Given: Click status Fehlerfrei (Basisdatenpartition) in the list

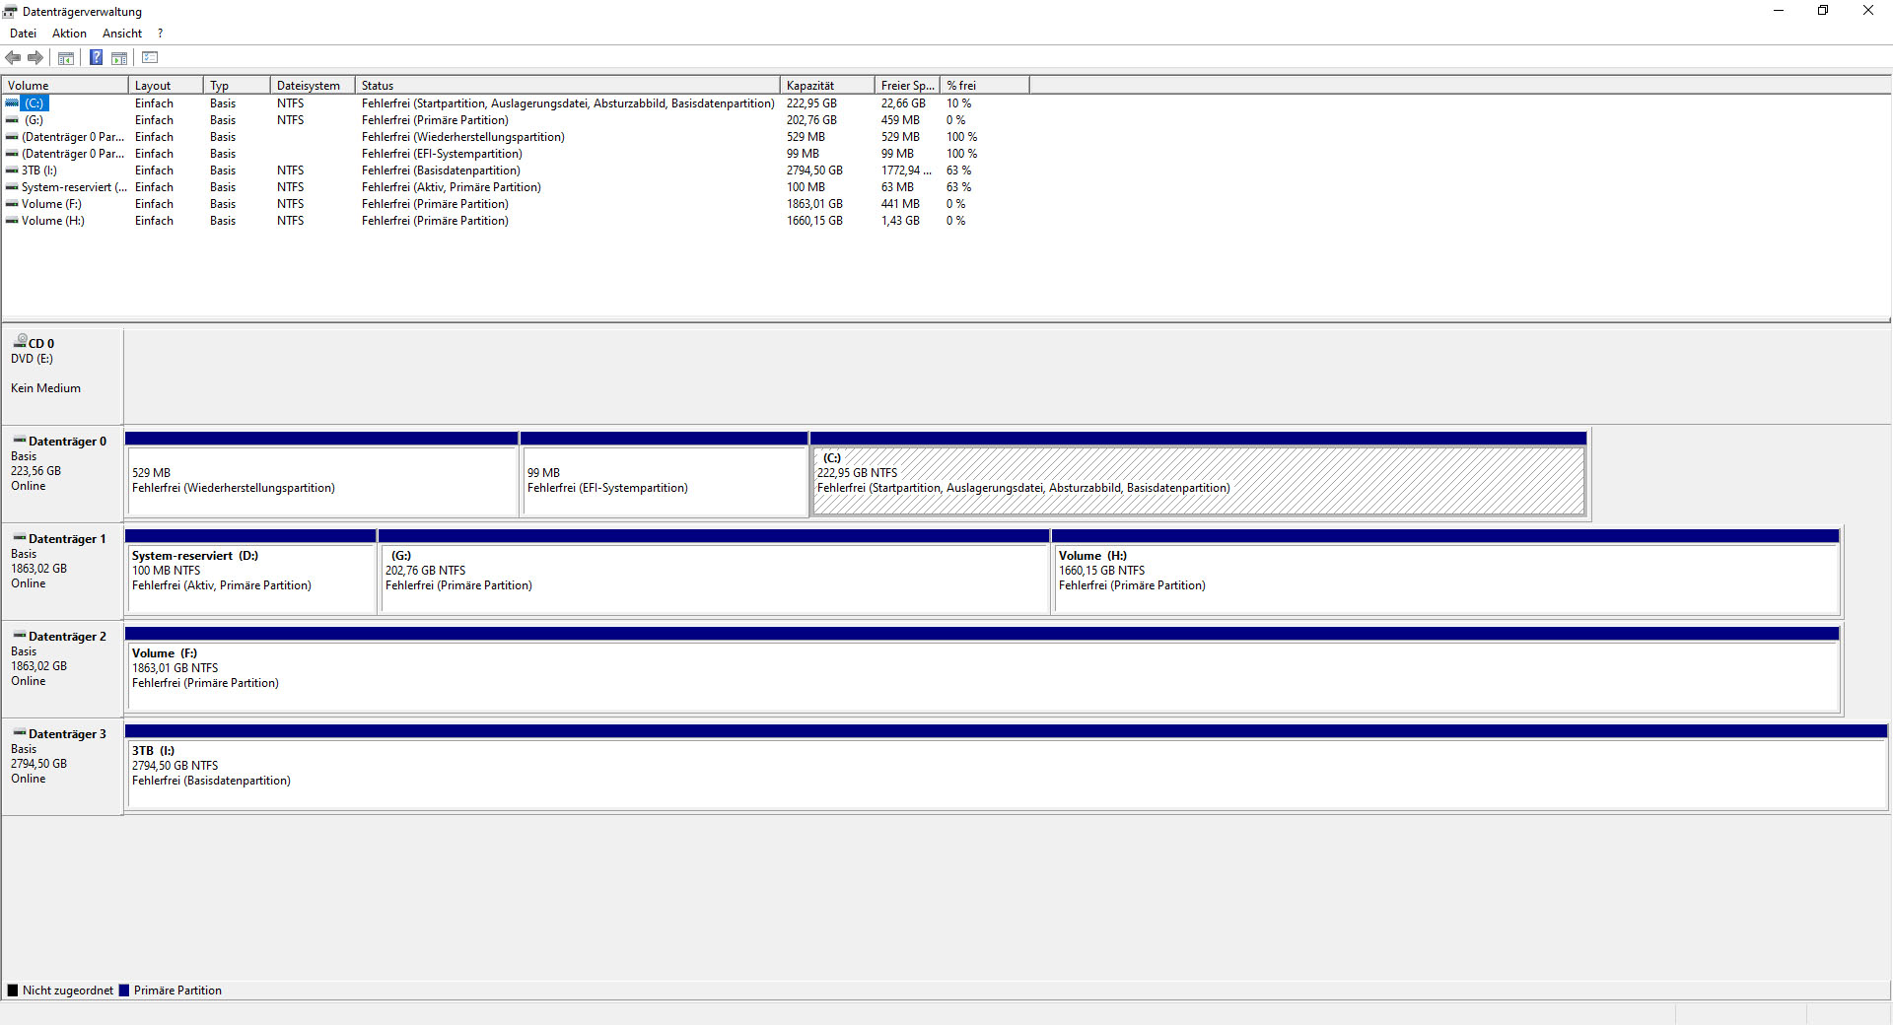Looking at the screenshot, I should (x=441, y=171).
